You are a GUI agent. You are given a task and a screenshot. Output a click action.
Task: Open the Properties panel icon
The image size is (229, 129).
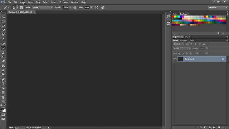[169, 23]
